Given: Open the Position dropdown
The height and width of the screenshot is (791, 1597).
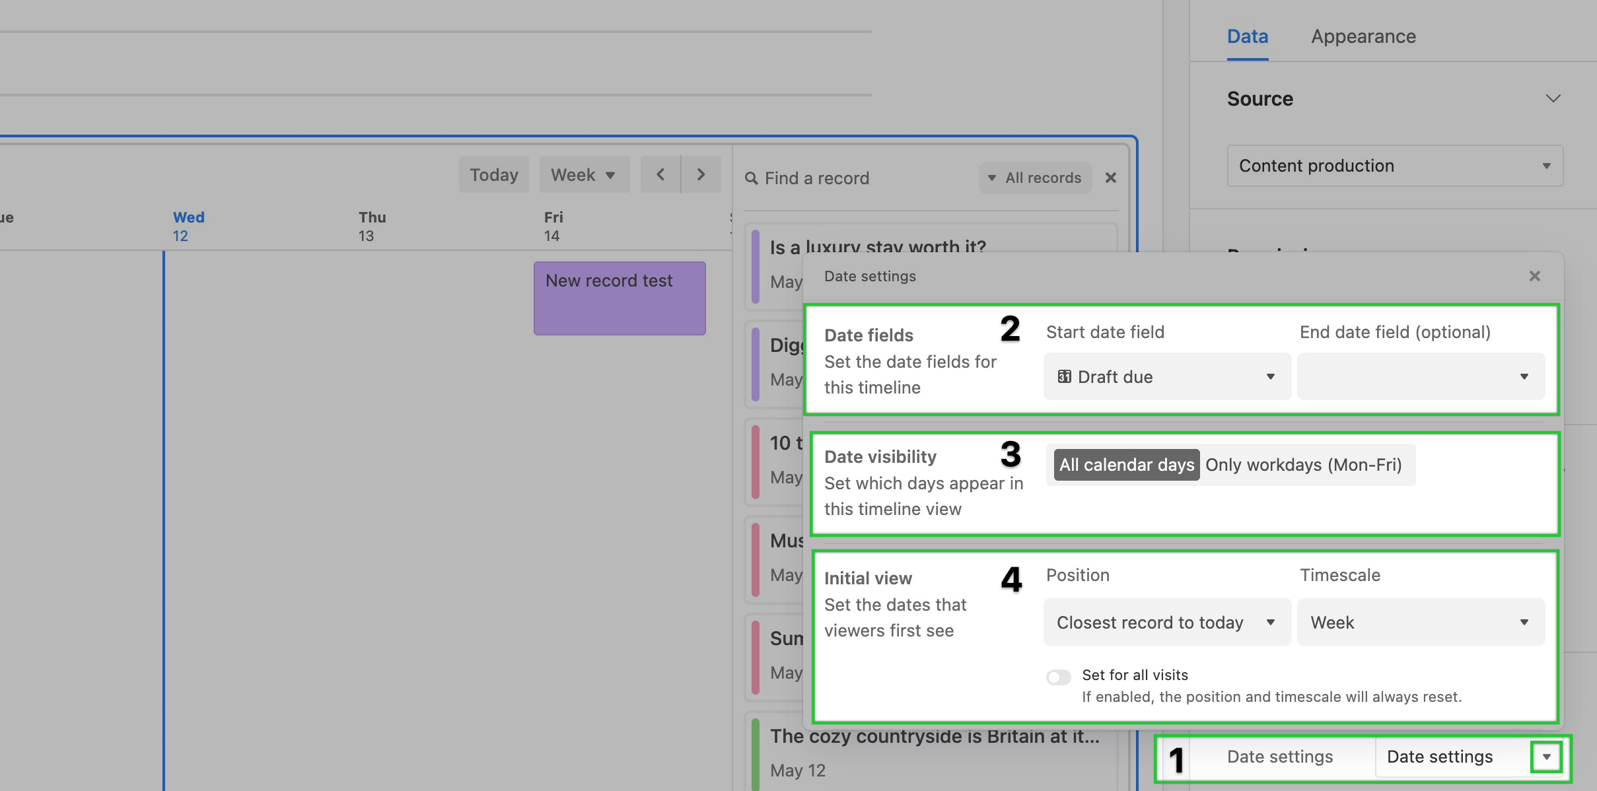Looking at the screenshot, I should coord(1167,622).
